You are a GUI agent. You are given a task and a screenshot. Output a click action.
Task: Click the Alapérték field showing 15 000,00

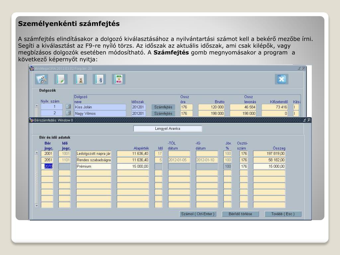pos(133,166)
